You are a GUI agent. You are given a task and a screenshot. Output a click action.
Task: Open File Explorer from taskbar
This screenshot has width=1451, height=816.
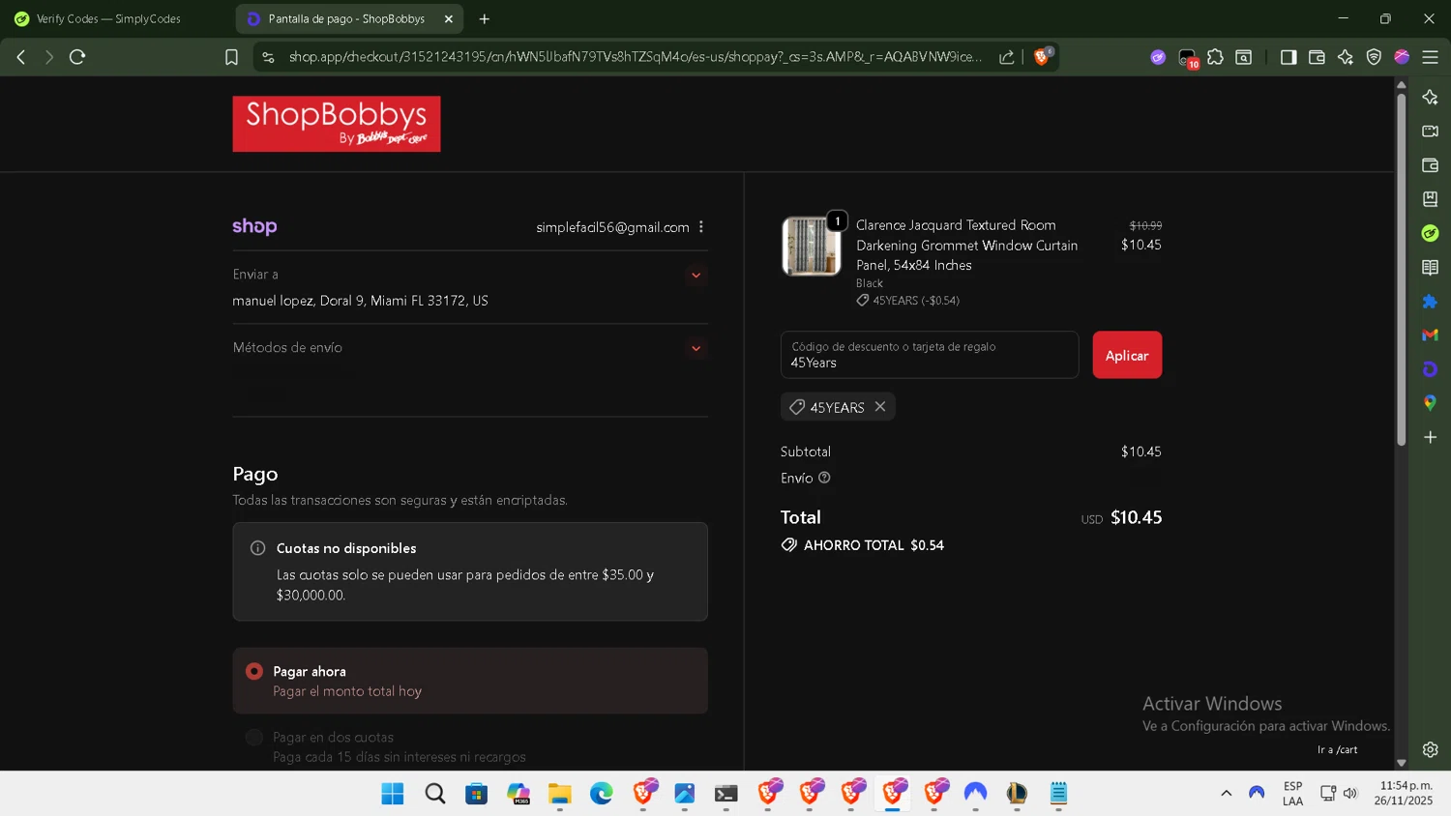click(x=560, y=794)
